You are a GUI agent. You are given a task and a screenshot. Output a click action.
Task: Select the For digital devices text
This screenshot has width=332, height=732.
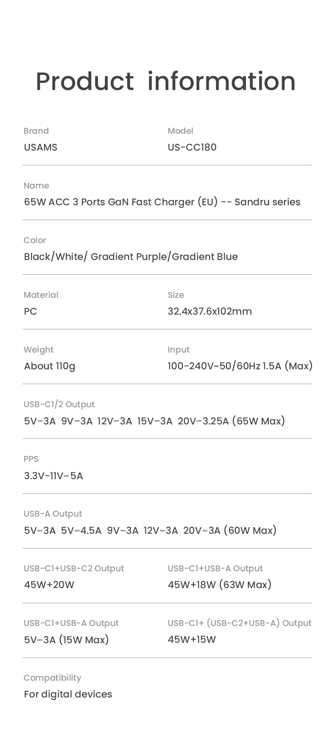coord(68,694)
